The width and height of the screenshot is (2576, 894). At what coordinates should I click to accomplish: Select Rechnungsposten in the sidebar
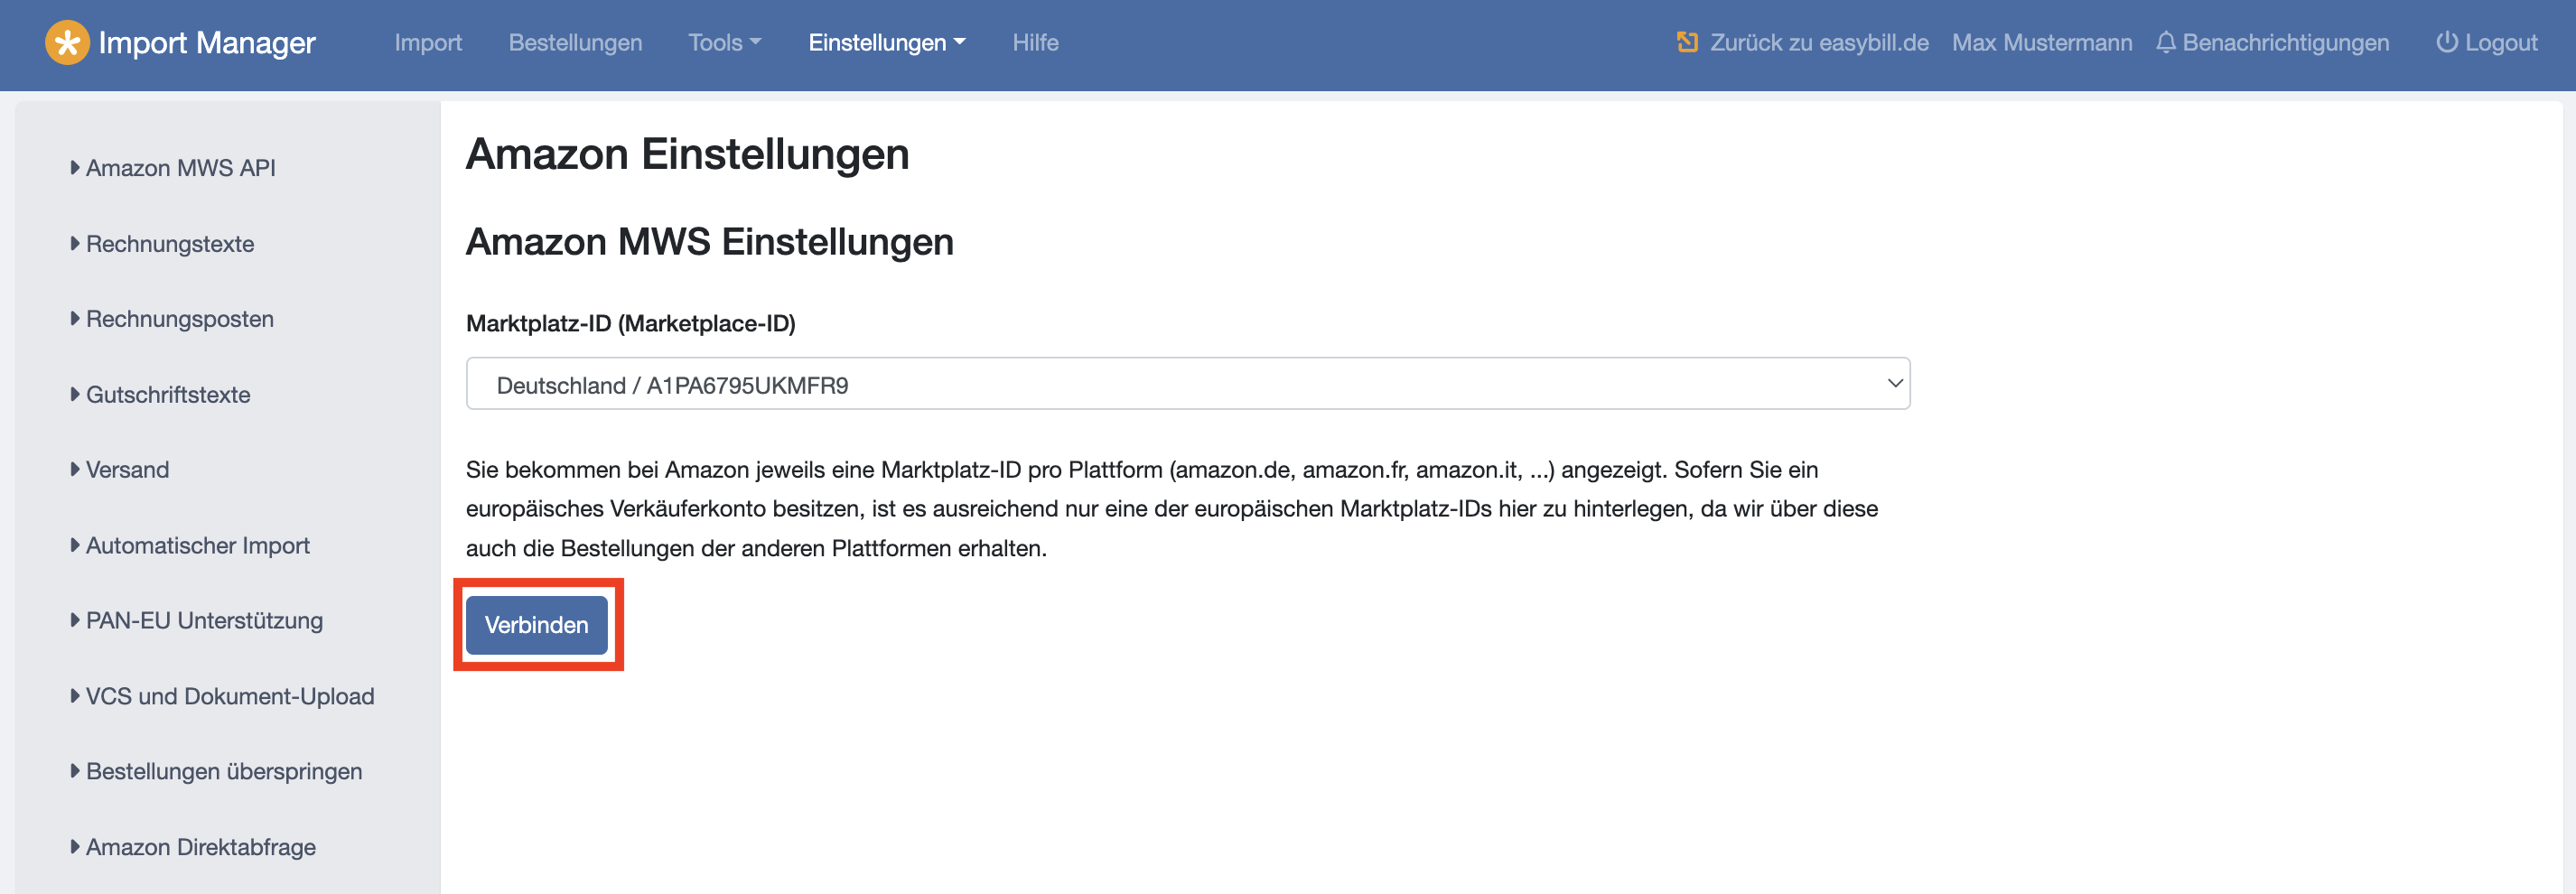pos(180,319)
